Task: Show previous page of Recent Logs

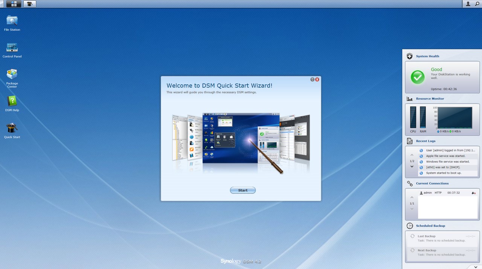Action: coord(412,155)
